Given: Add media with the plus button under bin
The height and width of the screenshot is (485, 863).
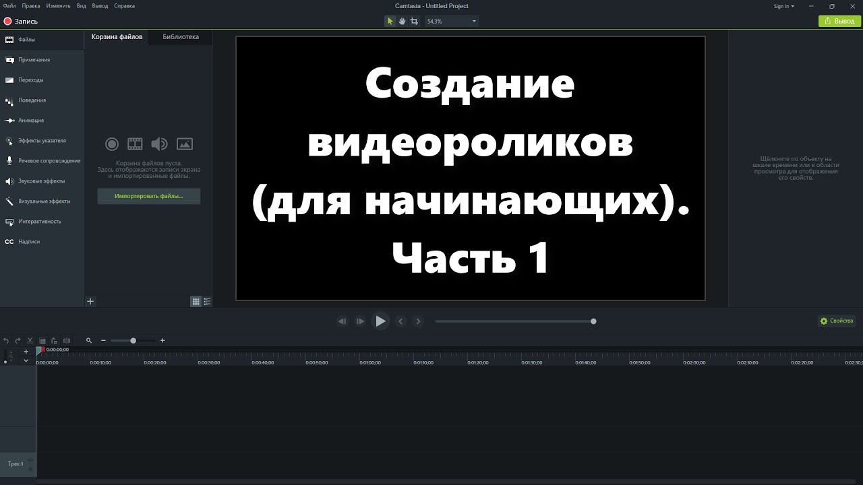Looking at the screenshot, I should [90, 302].
